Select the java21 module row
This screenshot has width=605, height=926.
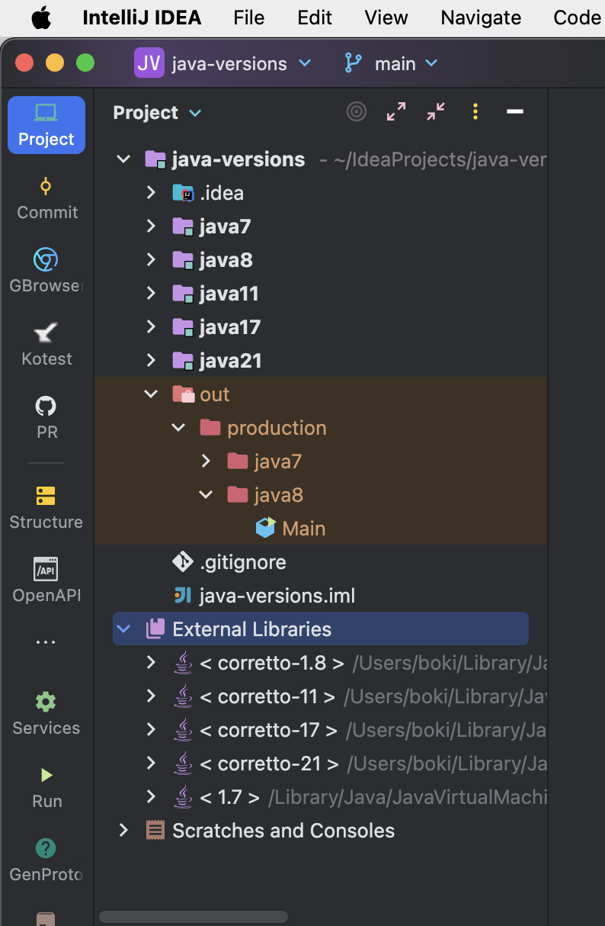tap(320, 361)
